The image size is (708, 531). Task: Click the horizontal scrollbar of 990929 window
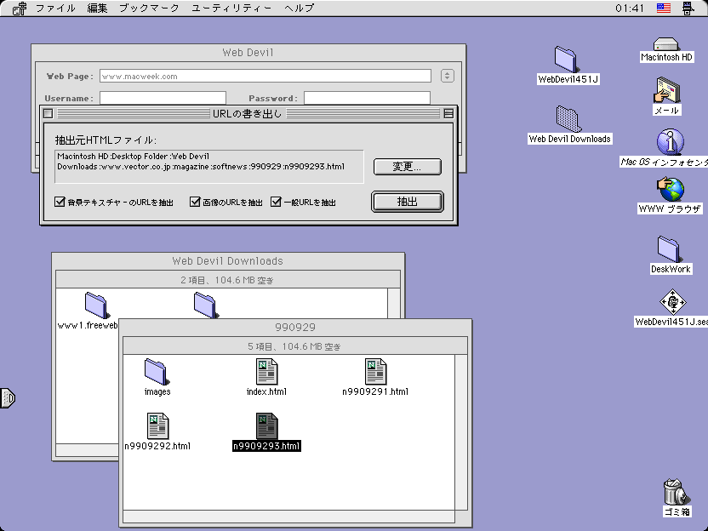(288, 516)
